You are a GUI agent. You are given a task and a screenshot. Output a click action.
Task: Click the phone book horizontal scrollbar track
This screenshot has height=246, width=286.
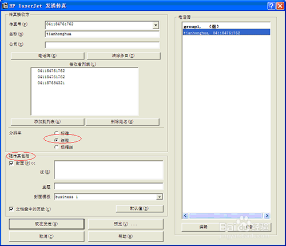tap(226, 216)
